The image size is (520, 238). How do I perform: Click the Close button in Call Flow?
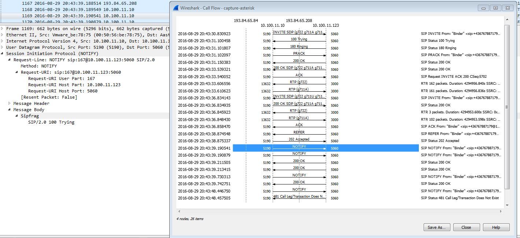click(x=466, y=227)
